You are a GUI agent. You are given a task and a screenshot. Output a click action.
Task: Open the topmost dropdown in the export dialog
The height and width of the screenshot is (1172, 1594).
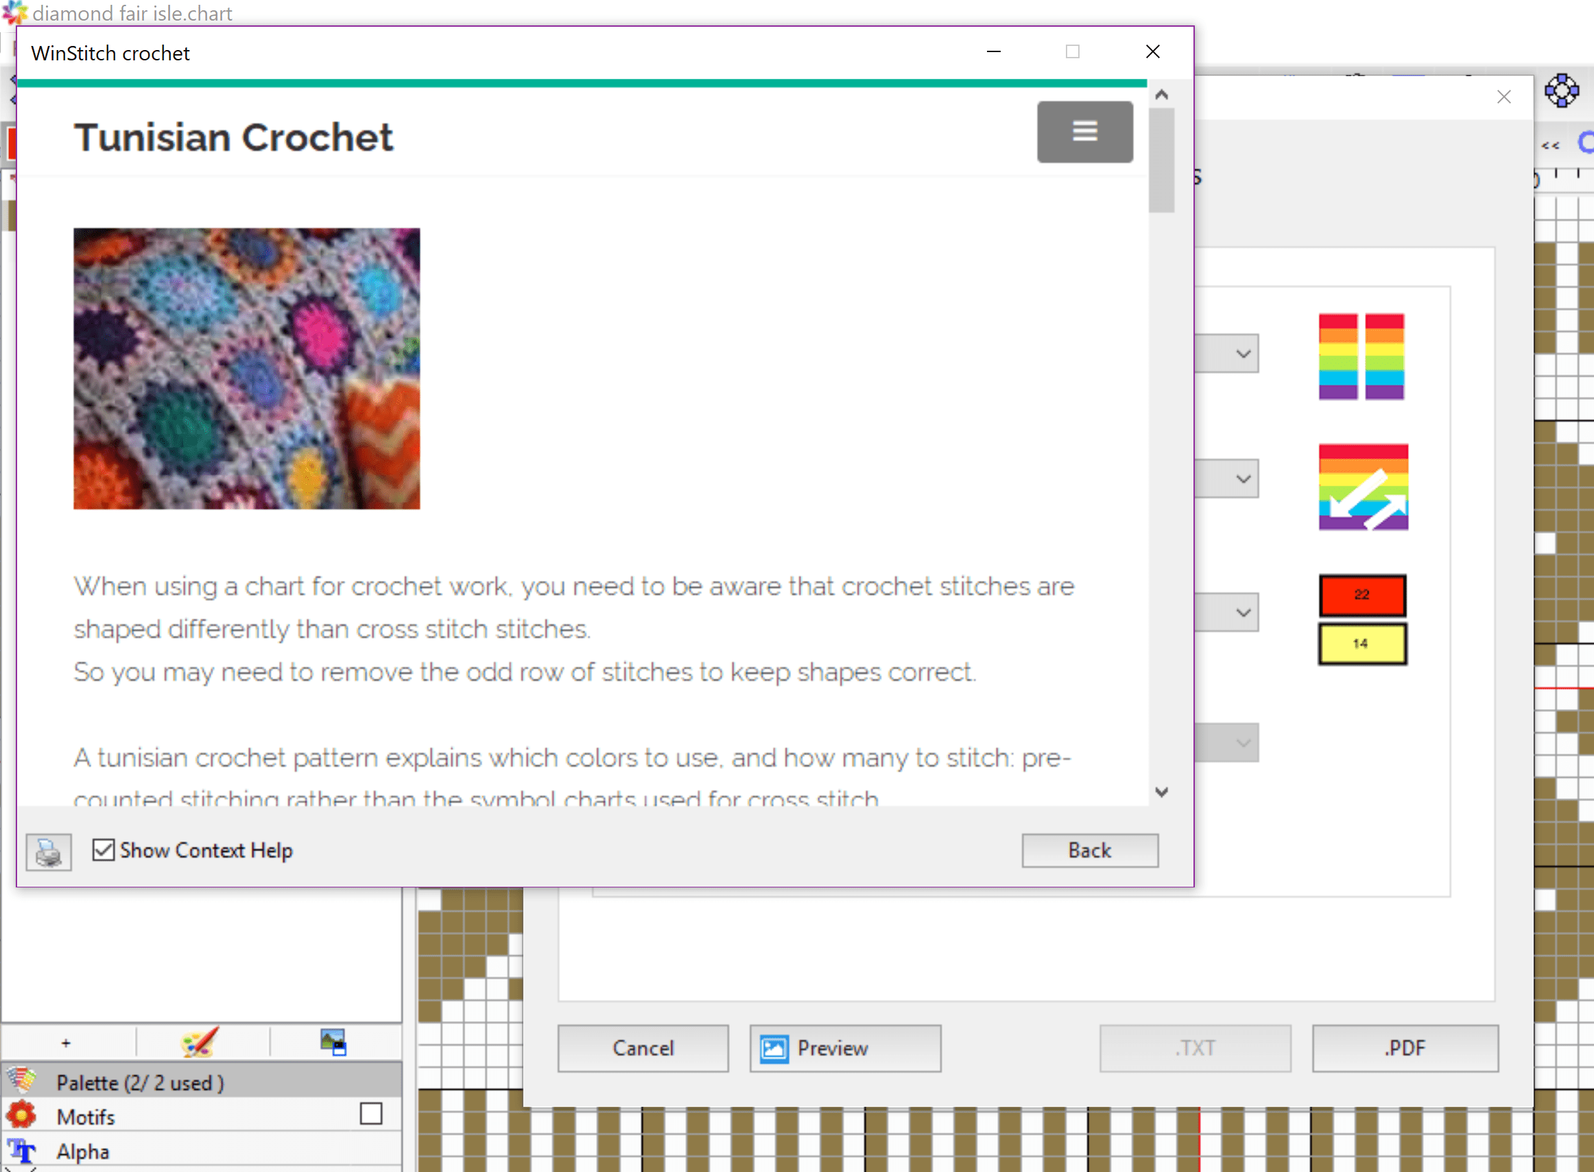[x=1240, y=352]
